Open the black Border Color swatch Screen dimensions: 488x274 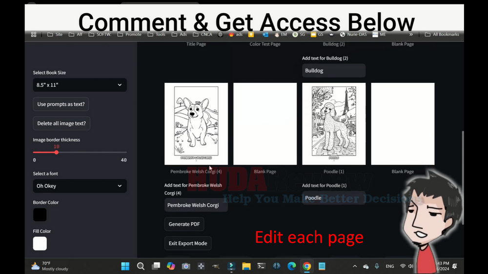(x=40, y=215)
